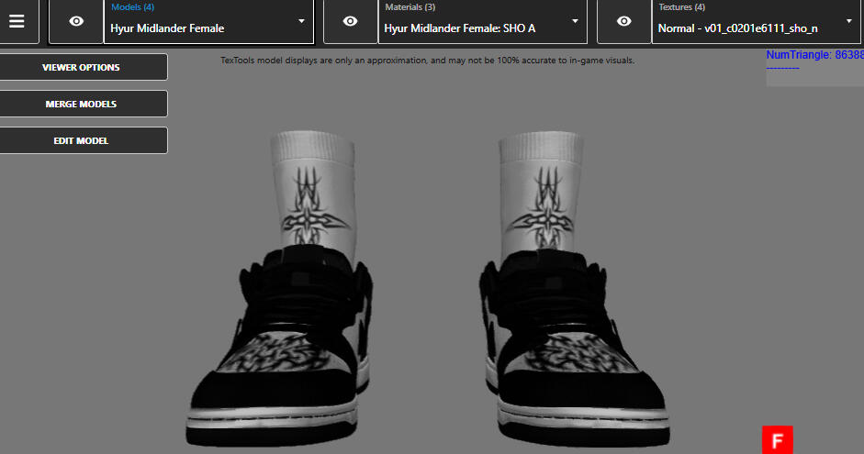Screen dimensions: 864x454
Task: Toggle the Textures visibility eye
Action: pyautogui.click(x=623, y=21)
